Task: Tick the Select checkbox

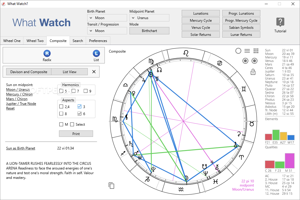Action: click(x=72, y=125)
